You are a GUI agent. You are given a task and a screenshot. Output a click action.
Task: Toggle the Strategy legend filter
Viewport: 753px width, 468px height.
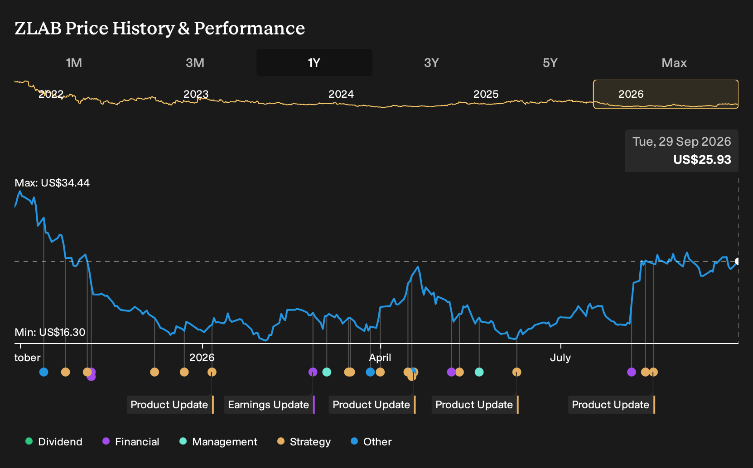[304, 442]
